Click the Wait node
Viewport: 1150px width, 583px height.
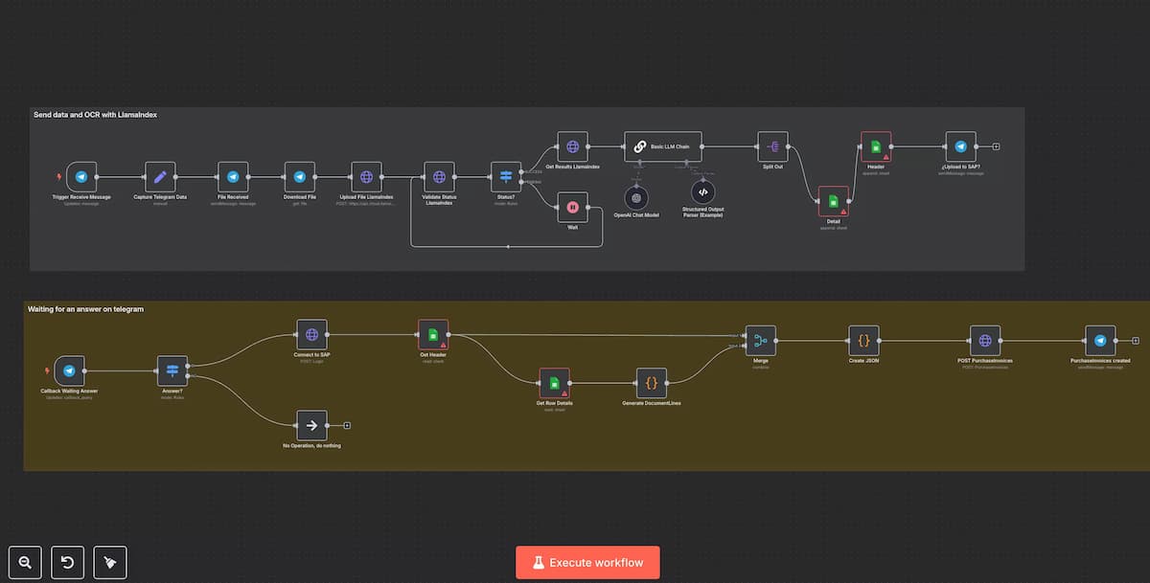pyautogui.click(x=572, y=209)
